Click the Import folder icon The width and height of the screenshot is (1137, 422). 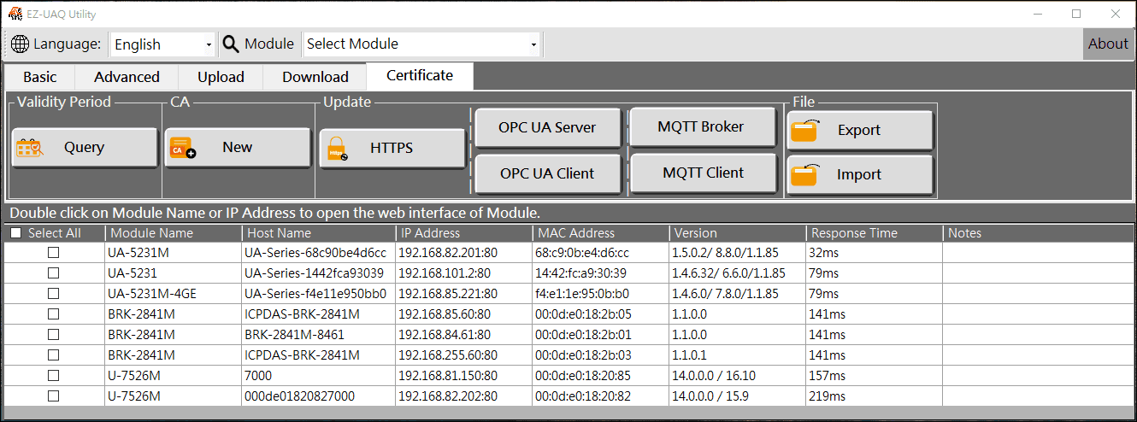[x=804, y=175]
